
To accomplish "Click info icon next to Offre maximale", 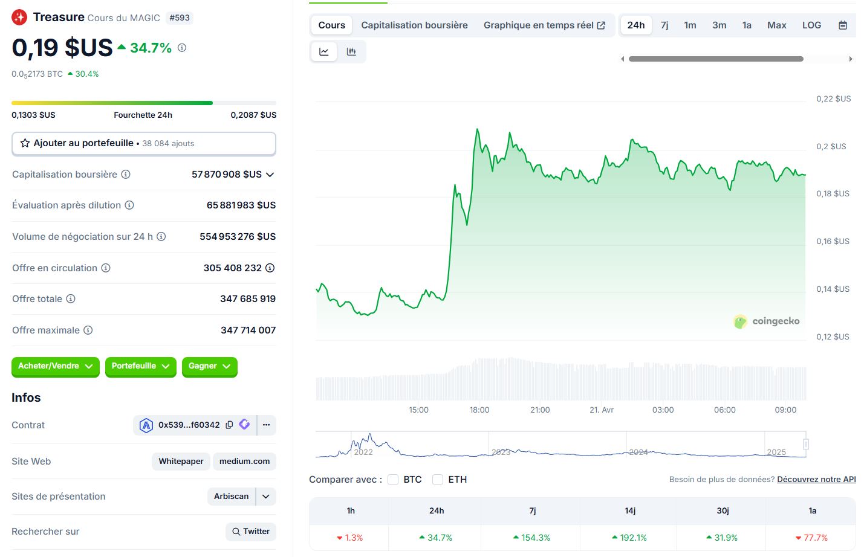I will 88,330.
